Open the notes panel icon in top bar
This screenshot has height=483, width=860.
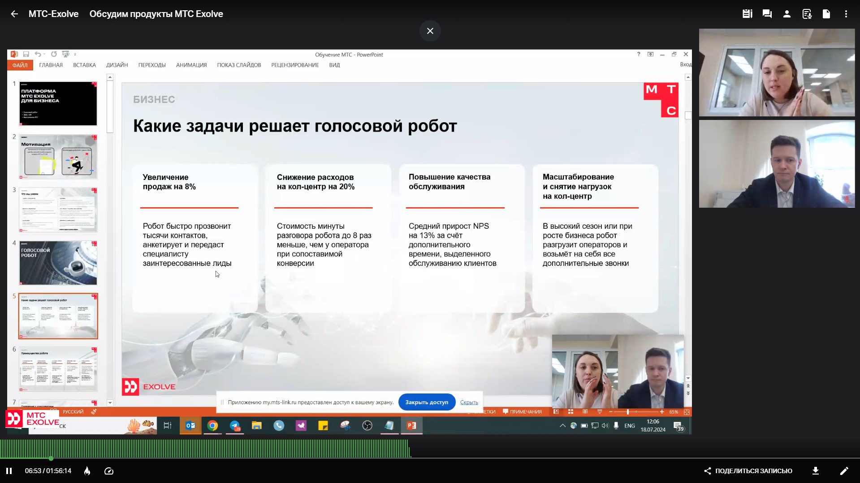pyautogui.click(x=747, y=14)
